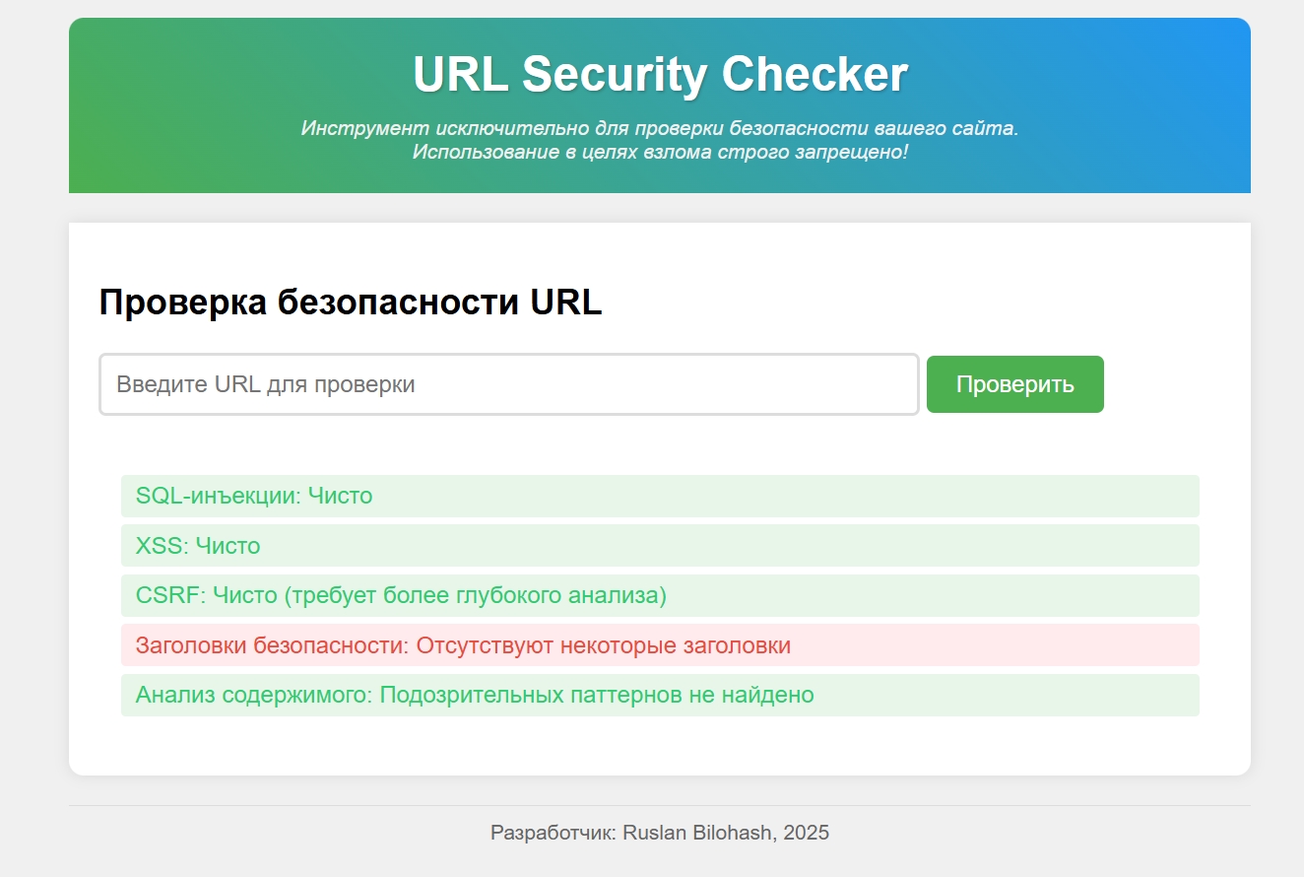
Task: Click the Анализ содержимого result row
Action: point(658,695)
